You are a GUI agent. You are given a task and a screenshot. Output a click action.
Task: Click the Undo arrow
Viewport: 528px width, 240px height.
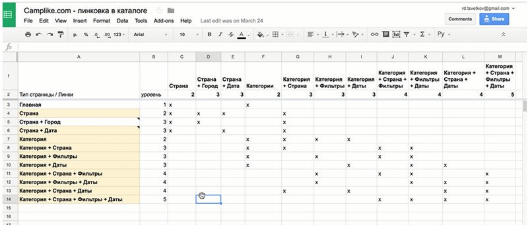pos(39,34)
